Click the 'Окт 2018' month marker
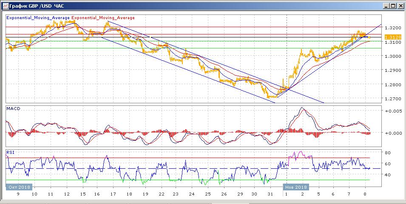The height and width of the screenshot is (204, 406). tap(18, 187)
